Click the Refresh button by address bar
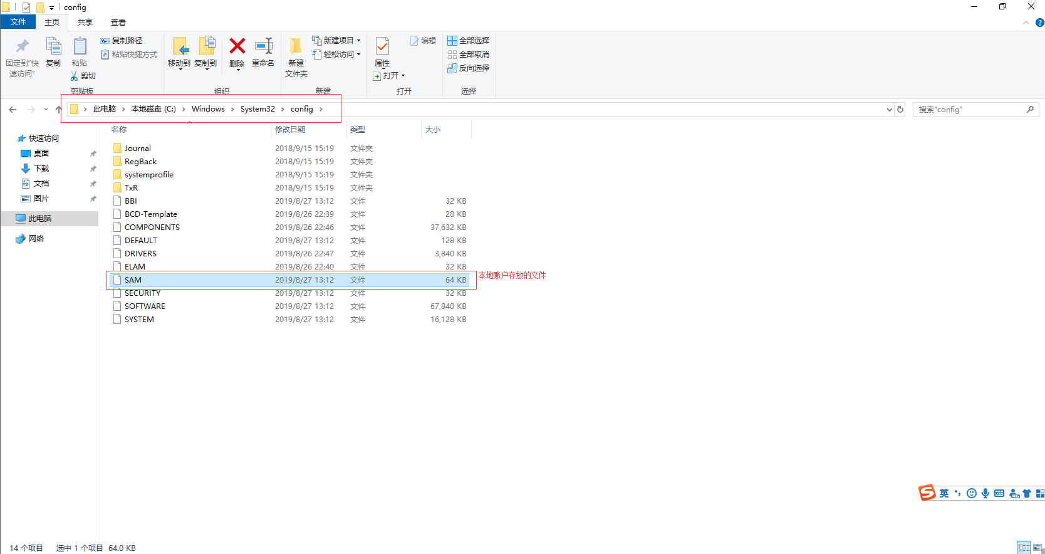Viewport: 1045px width, 554px height. pyautogui.click(x=900, y=109)
